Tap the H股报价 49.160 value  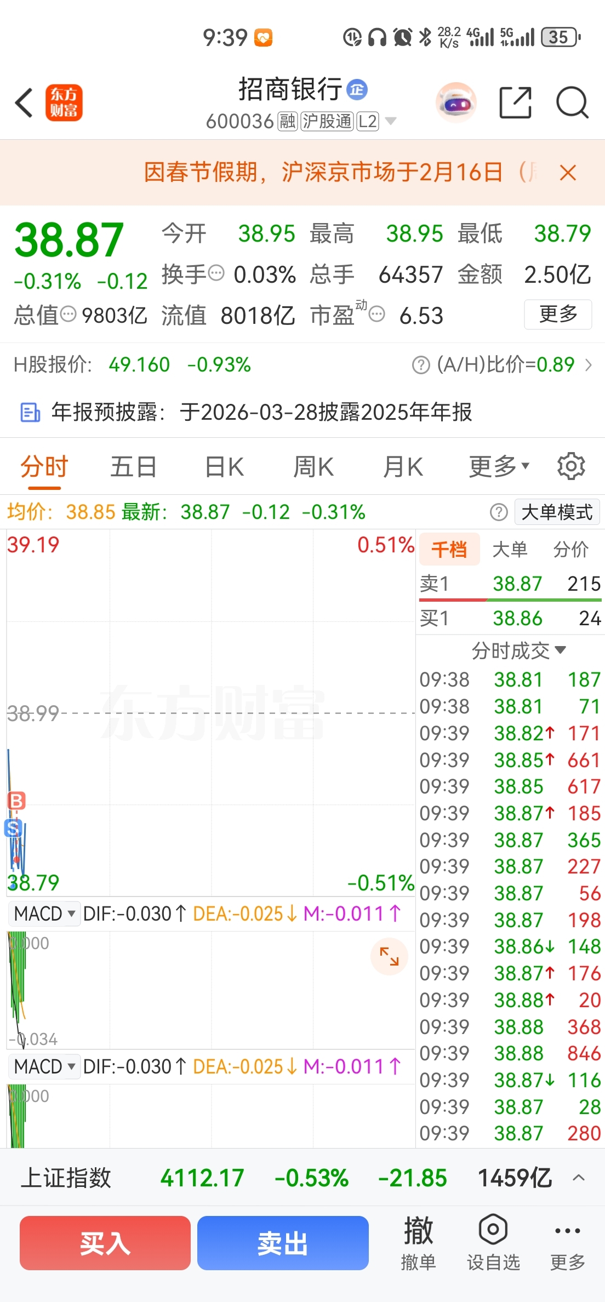pyautogui.click(x=139, y=365)
